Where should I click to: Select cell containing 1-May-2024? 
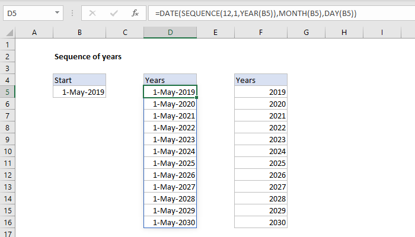pos(170,151)
